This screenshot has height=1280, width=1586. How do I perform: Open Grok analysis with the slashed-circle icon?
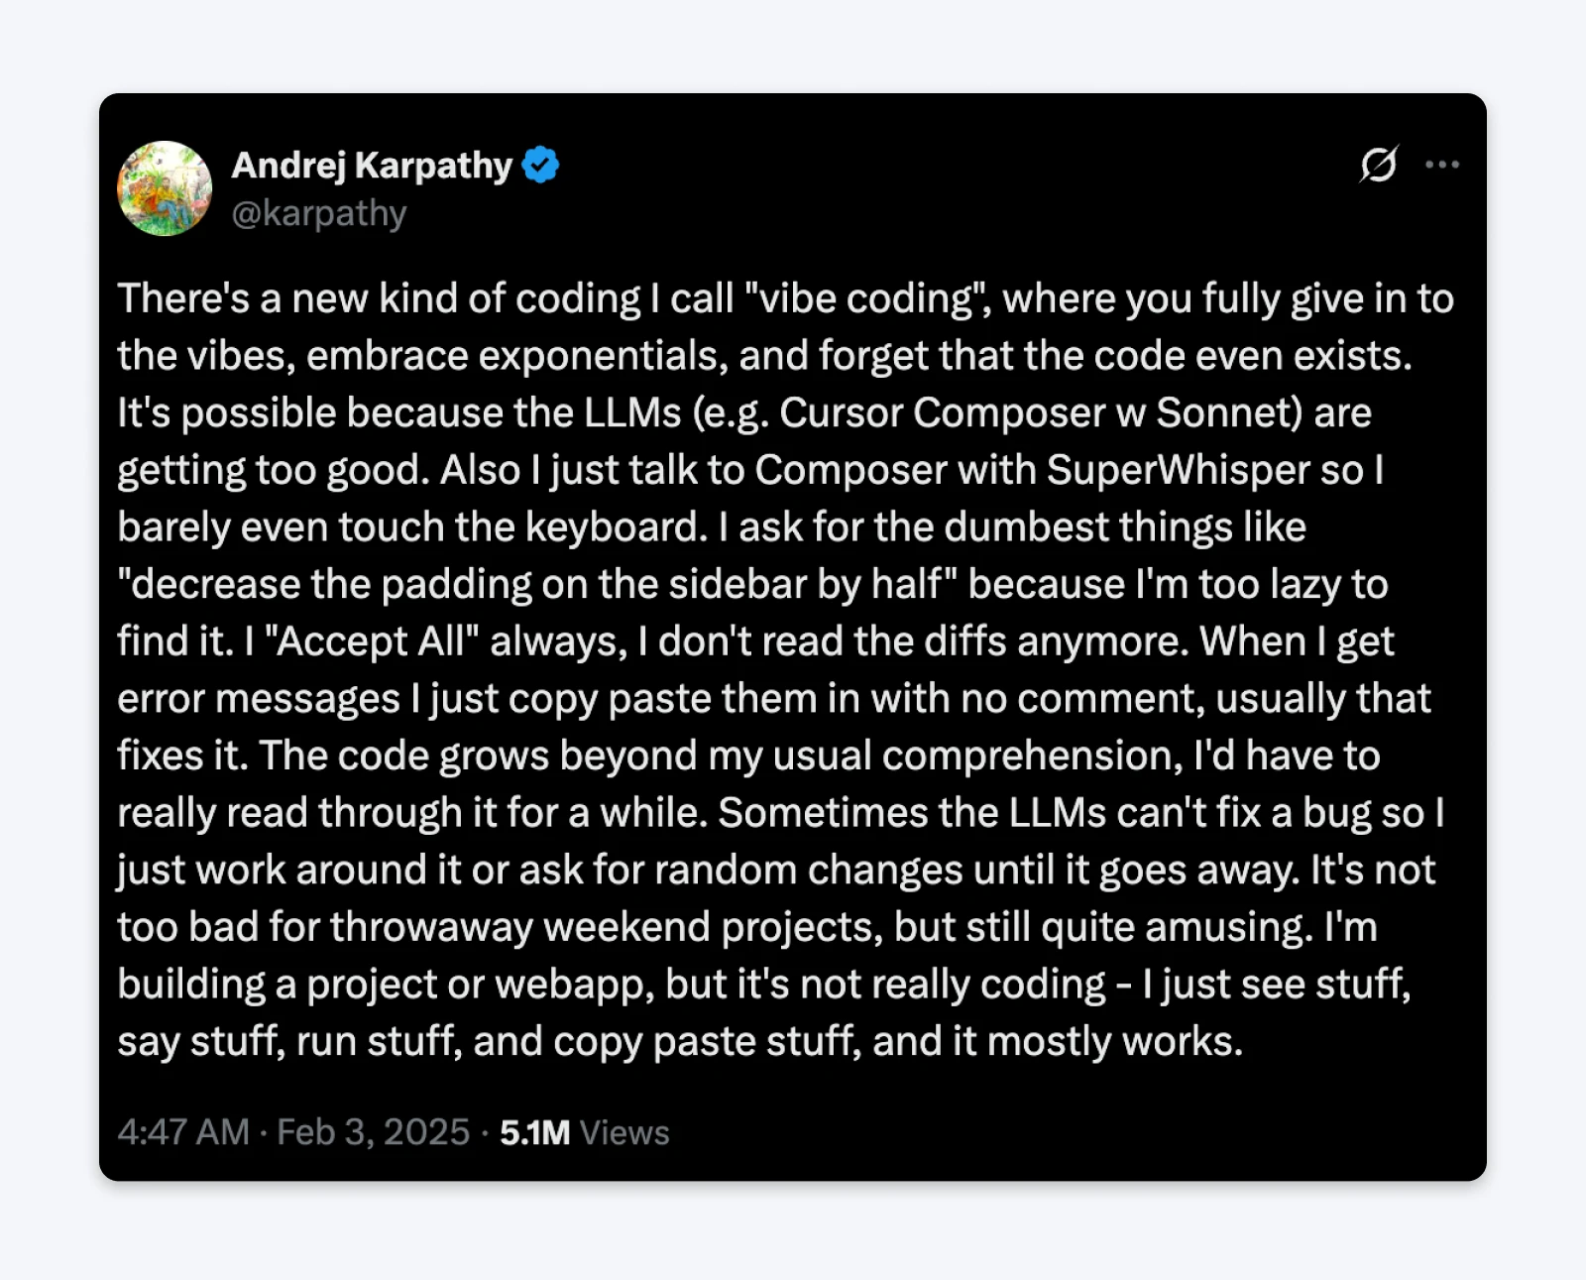[1381, 165]
